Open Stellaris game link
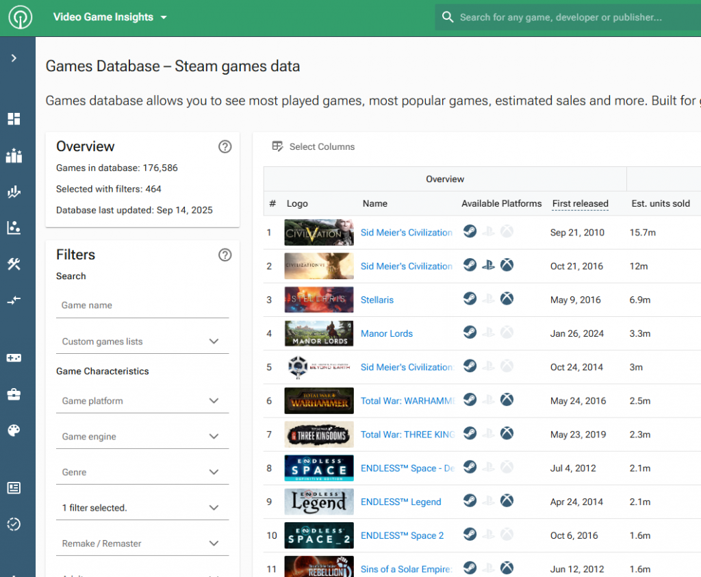The width and height of the screenshot is (701, 577). pyautogui.click(x=377, y=300)
